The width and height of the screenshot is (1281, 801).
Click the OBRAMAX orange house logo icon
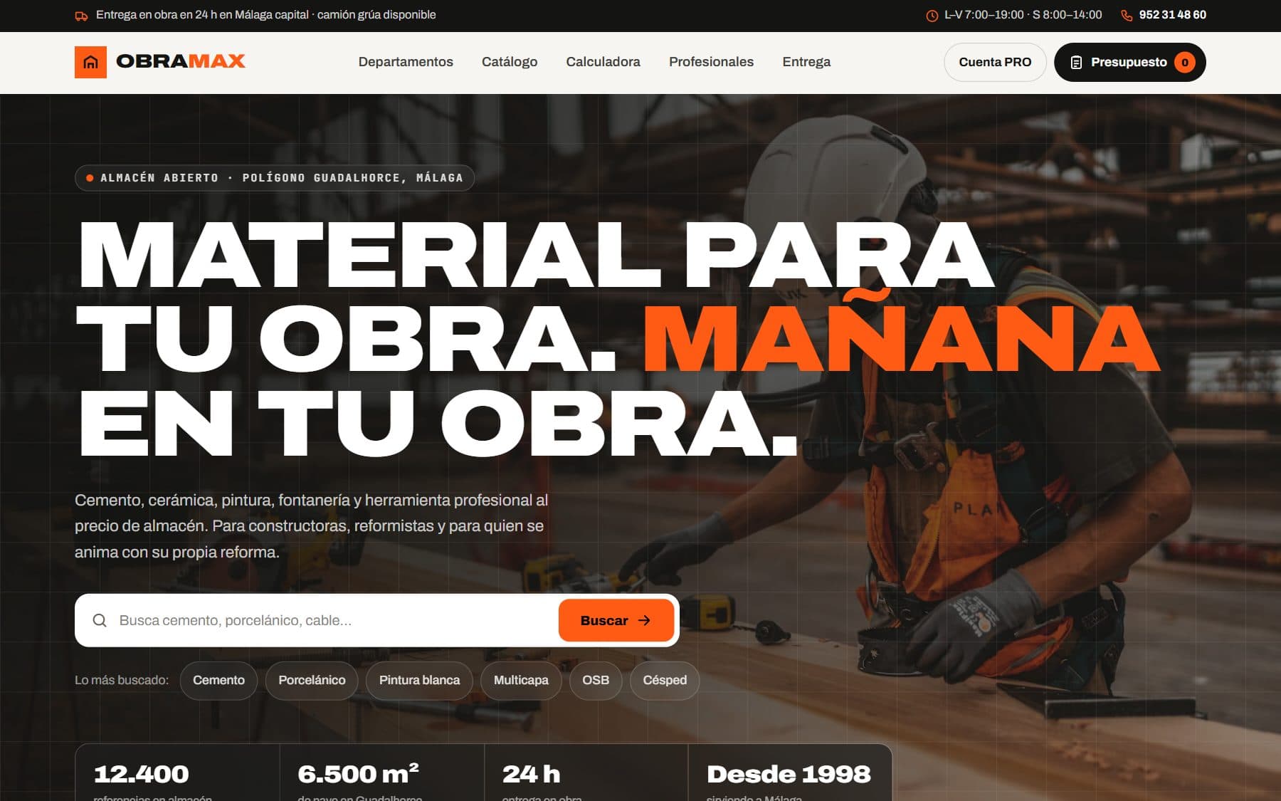pos(90,62)
